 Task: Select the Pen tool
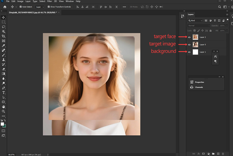tap(3, 88)
